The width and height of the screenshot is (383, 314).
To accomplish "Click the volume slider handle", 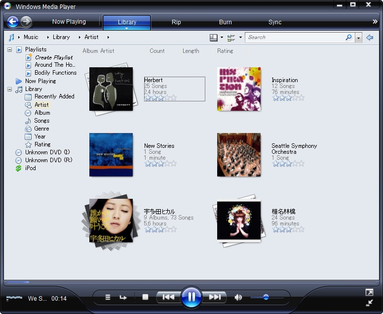I will coord(266,297).
